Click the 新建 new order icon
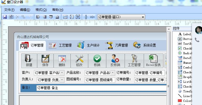Viewport: 202px width, 105px height. coord(29,61)
